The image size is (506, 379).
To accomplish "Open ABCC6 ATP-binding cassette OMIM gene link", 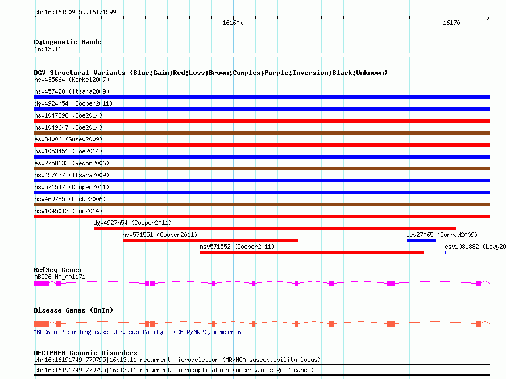I will (x=138, y=332).
